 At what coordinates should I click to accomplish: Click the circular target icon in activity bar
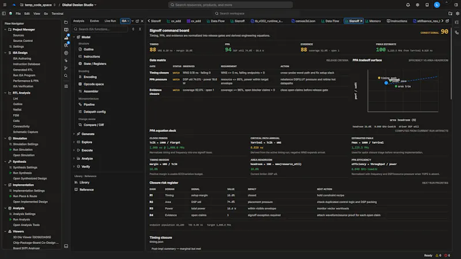tap(66, 53)
